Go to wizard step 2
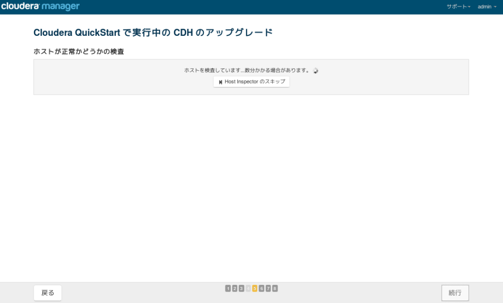The width and height of the screenshot is (503, 303). click(235, 289)
